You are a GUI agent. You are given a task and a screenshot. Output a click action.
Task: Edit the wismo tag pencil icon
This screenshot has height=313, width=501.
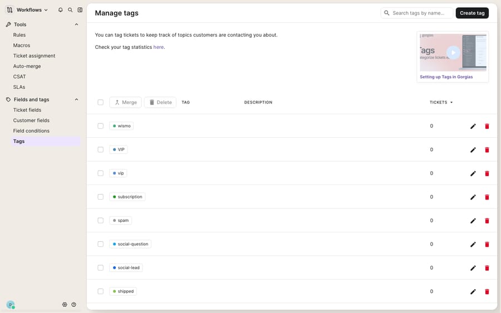pyautogui.click(x=473, y=126)
